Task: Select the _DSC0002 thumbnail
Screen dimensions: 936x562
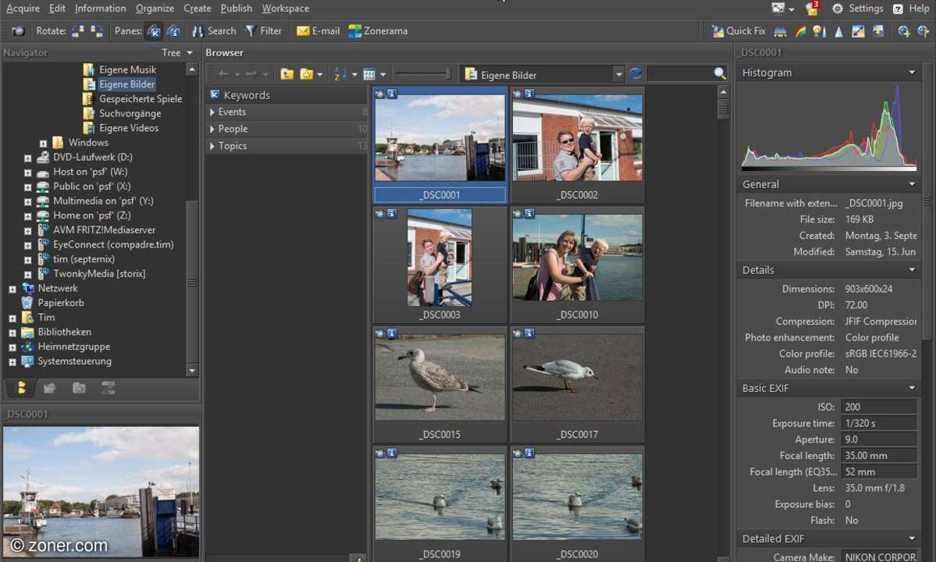Action: point(577,144)
